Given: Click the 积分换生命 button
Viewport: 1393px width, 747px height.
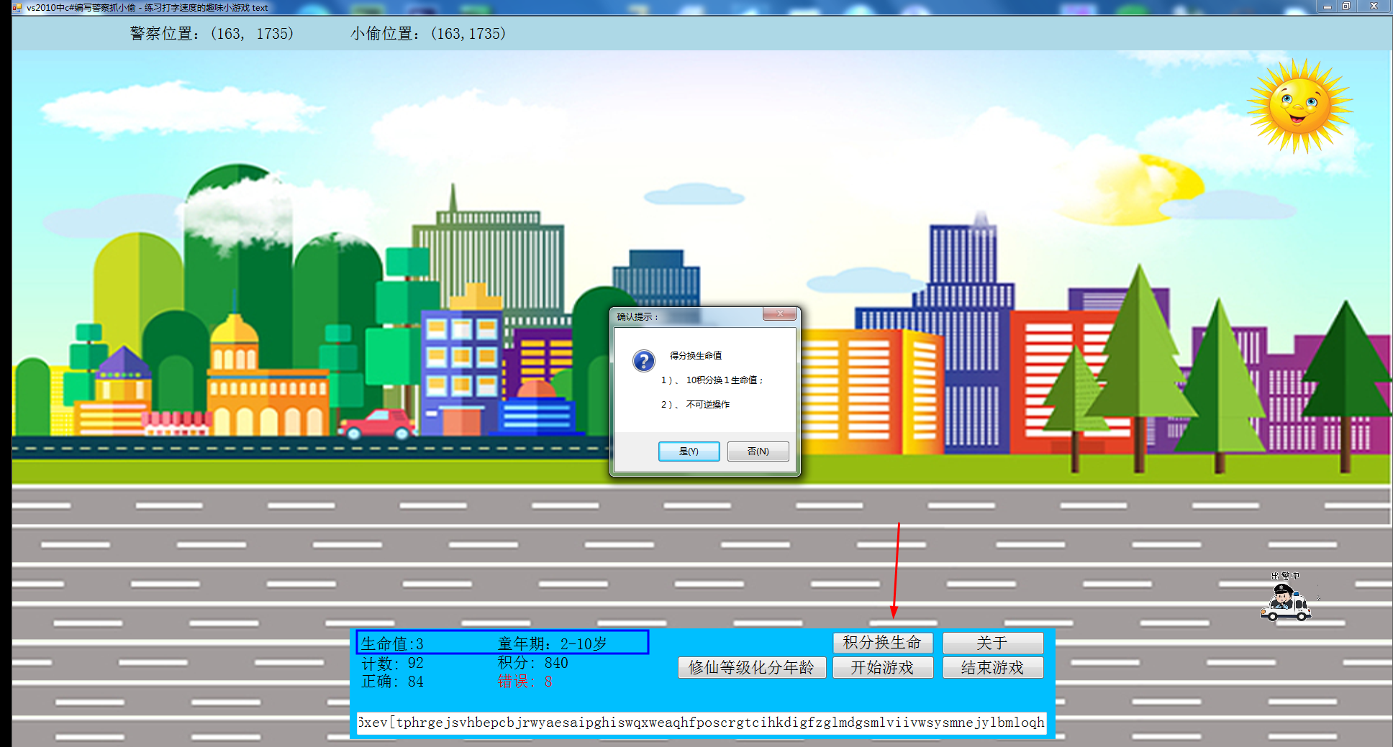Looking at the screenshot, I should point(882,642).
